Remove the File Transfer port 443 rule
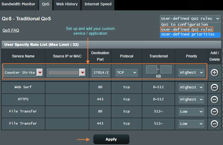 pos(214,124)
